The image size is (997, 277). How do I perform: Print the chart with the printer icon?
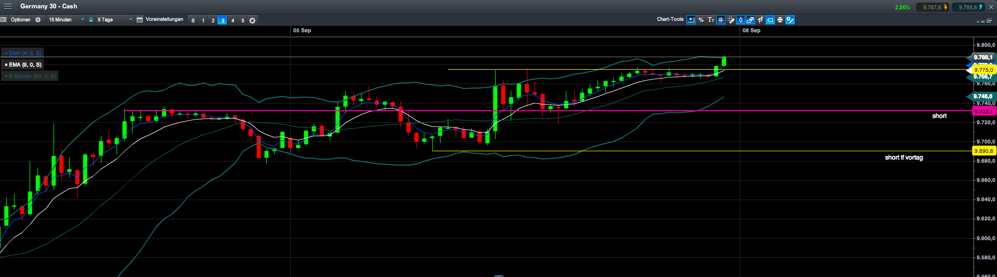(x=780, y=20)
